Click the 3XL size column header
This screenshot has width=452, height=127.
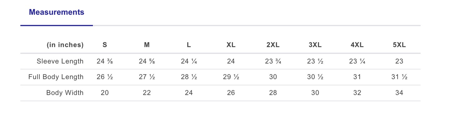[315, 45]
